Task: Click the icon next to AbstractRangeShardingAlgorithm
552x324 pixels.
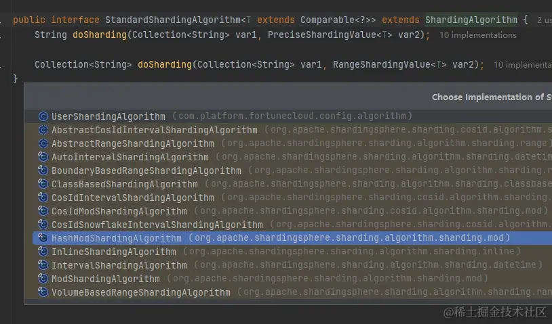Action: pos(43,143)
